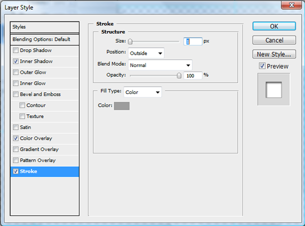
Task: Close the Layer Style dialog
Action: [291, 5]
